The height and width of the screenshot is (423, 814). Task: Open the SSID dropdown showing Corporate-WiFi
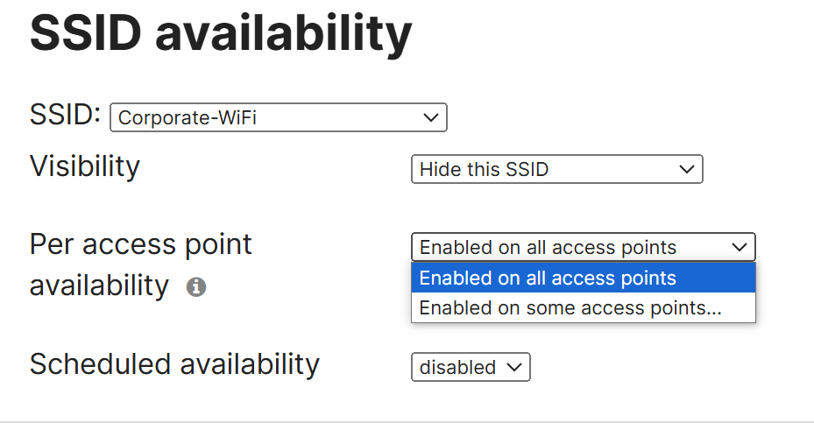pyautogui.click(x=279, y=117)
